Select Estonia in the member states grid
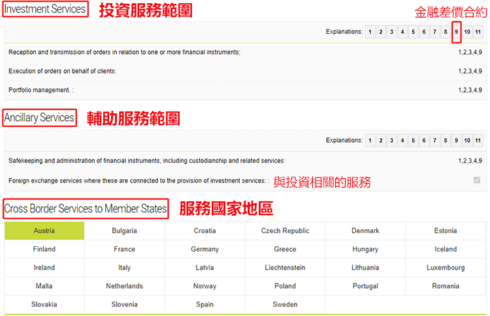 446,231
